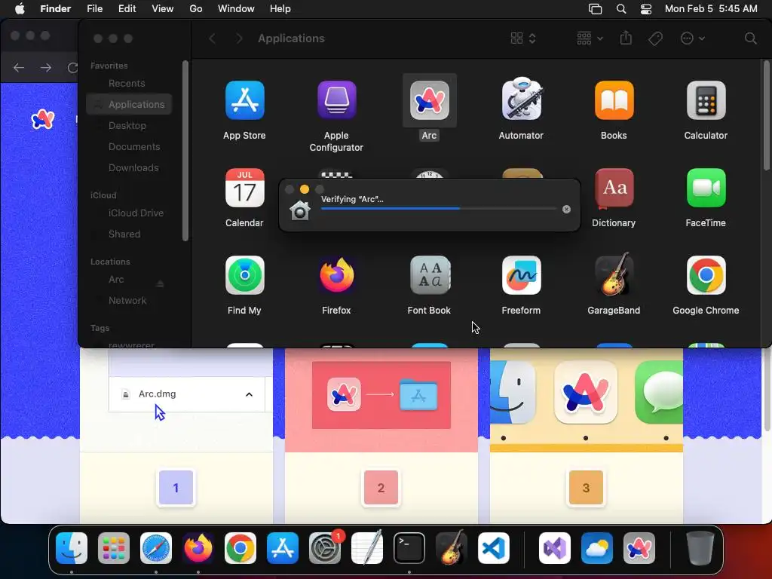Open Finder from the Dock
The image size is (772, 579).
(72, 548)
